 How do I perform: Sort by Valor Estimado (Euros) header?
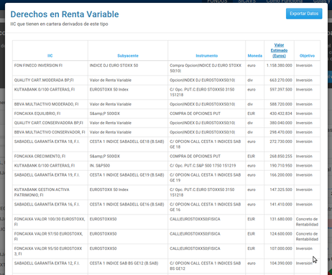click(279, 50)
